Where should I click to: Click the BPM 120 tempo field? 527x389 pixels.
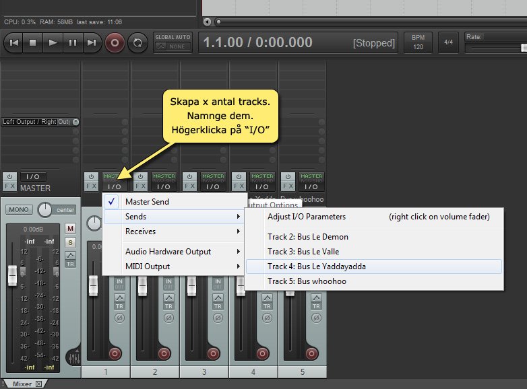pos(418,42)
